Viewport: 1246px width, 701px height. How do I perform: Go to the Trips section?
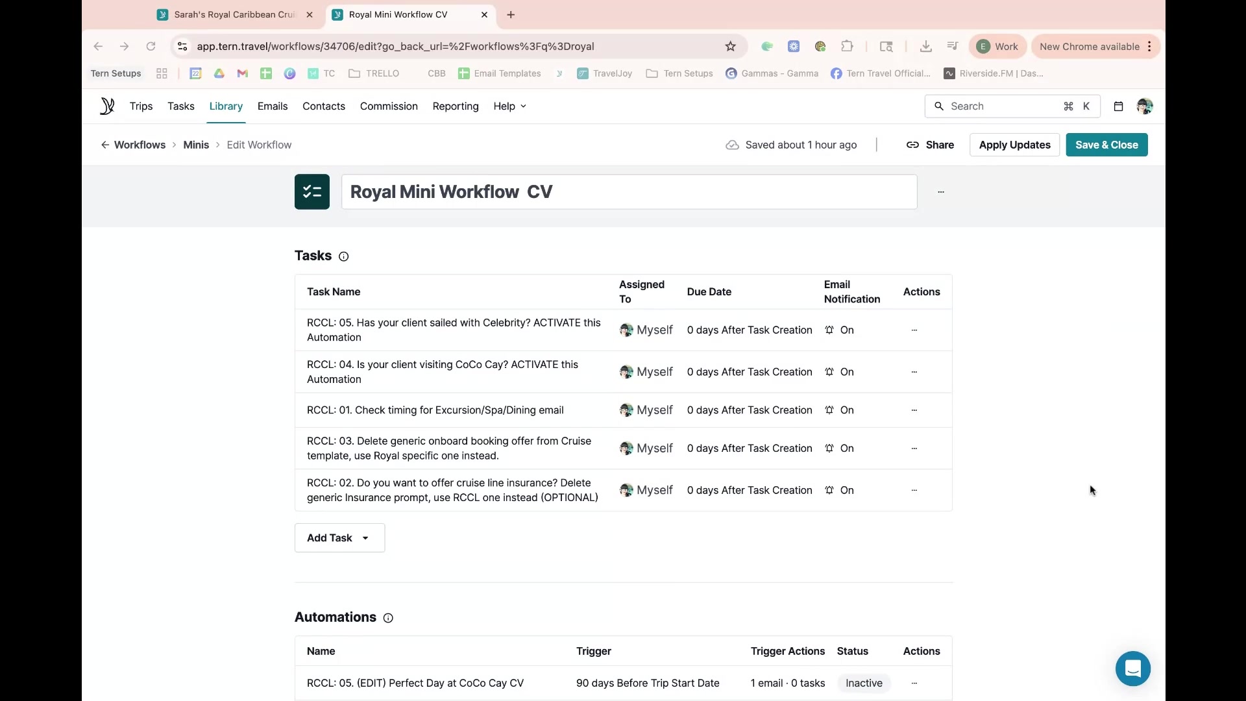[x=141, y=106]
